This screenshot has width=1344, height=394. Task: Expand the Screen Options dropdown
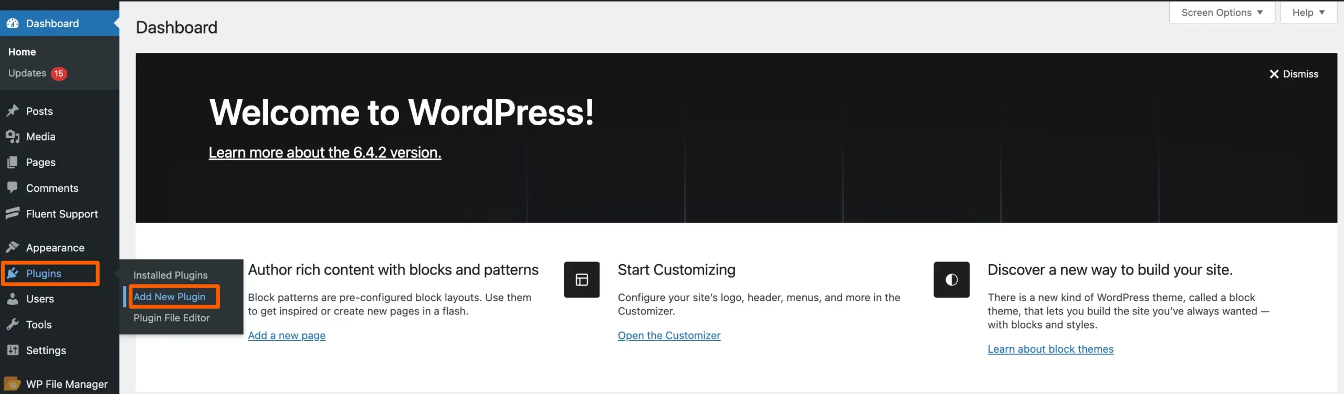pos(1222,12)
